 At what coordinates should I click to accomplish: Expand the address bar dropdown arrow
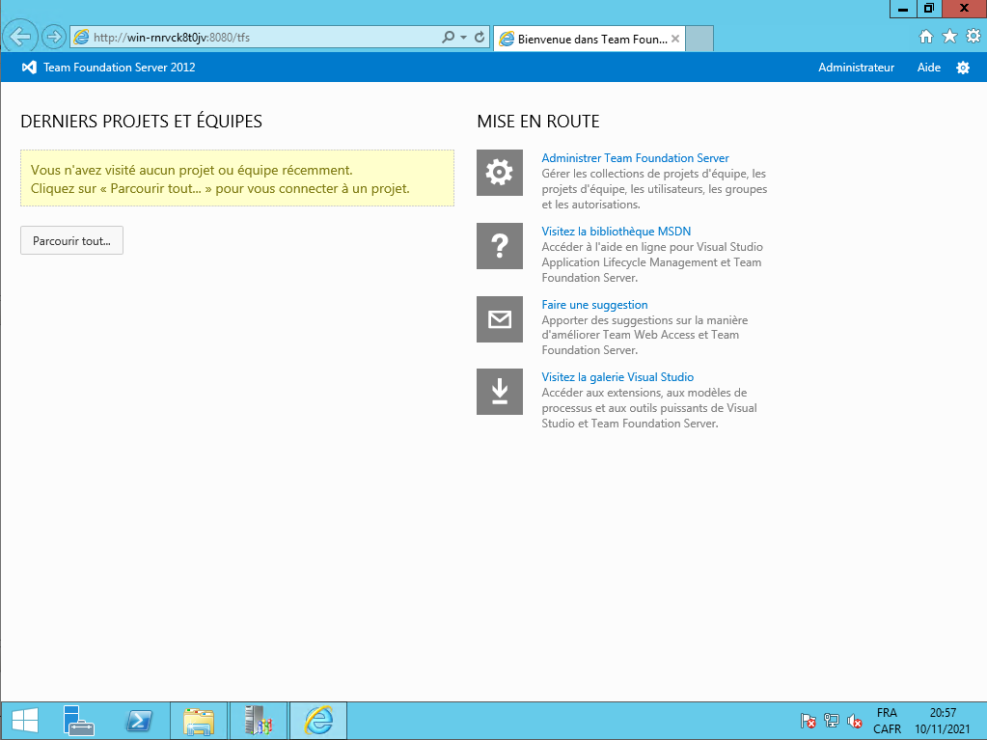(464, 38)
